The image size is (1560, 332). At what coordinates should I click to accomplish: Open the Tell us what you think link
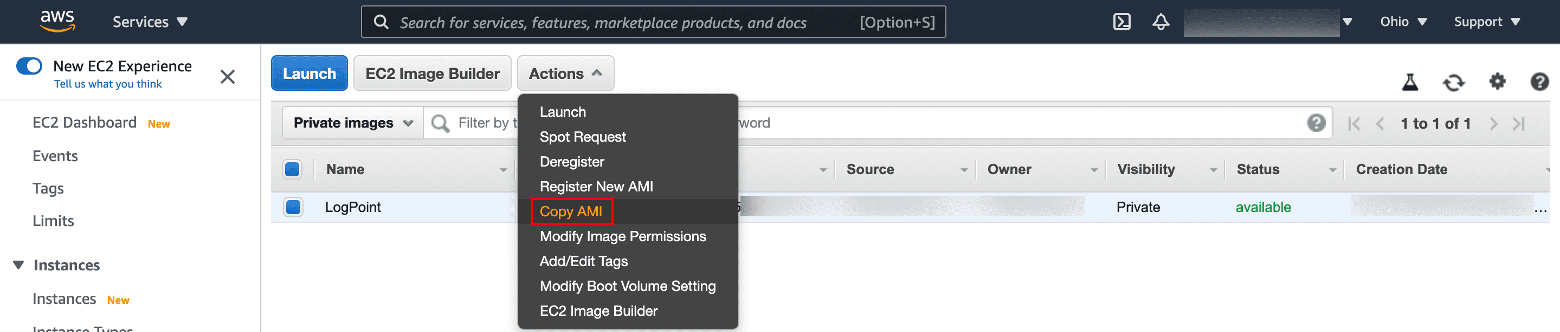pyautogui.click(x=108, y=84)
